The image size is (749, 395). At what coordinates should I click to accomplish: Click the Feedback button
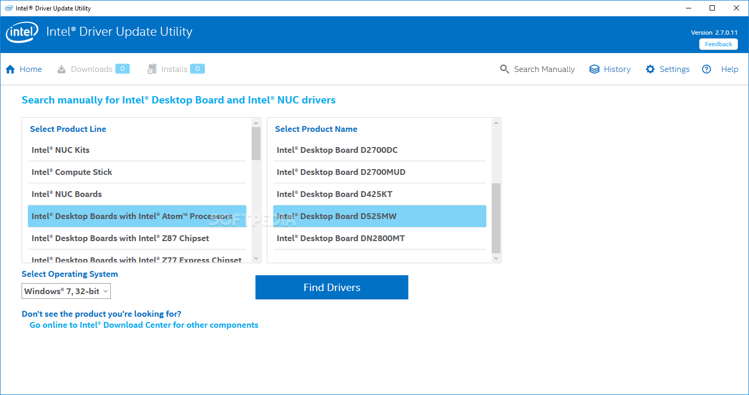click(x=719, y=44)
